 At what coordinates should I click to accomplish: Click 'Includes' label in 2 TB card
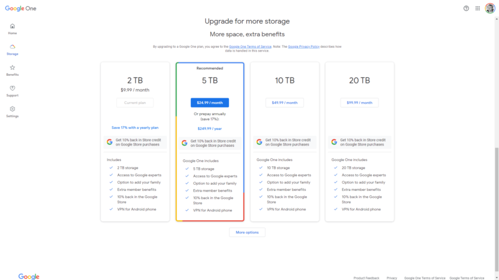[x=114, y=160]
